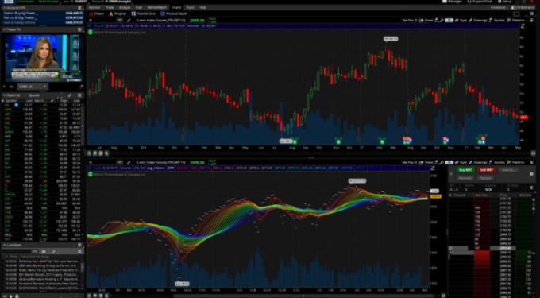Click the Reverse button

tap(465, 178)
